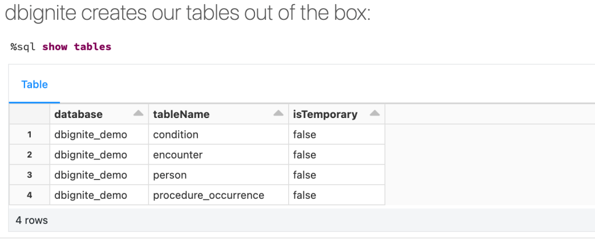Click the isTemporary column header label
The width and height of the screenshot is (595, 240).
(325, 114)
